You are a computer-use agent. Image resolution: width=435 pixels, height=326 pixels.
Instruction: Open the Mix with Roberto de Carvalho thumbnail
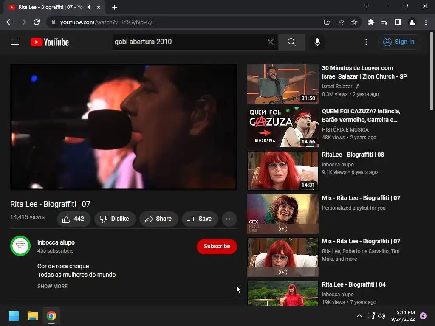click(282, 257)
